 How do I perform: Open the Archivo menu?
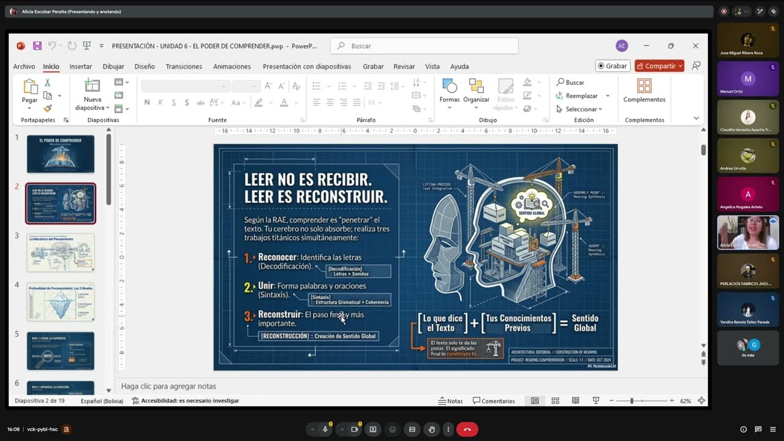24,66
